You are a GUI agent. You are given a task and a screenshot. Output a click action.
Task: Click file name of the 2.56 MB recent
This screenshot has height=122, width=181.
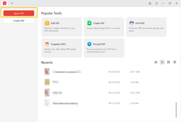tap(65, 103)
